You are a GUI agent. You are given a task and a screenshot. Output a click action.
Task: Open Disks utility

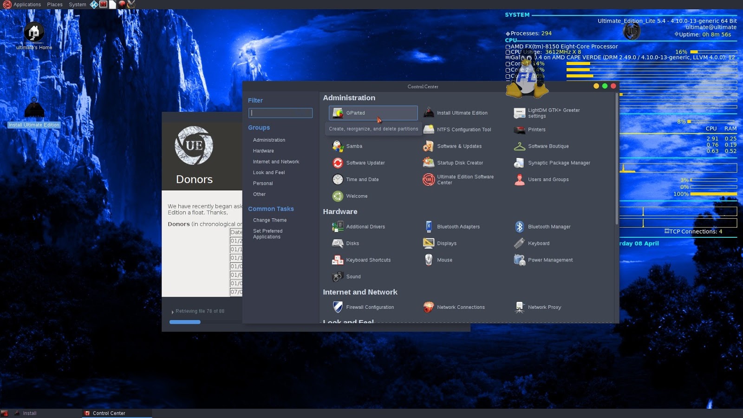[345, 243]
